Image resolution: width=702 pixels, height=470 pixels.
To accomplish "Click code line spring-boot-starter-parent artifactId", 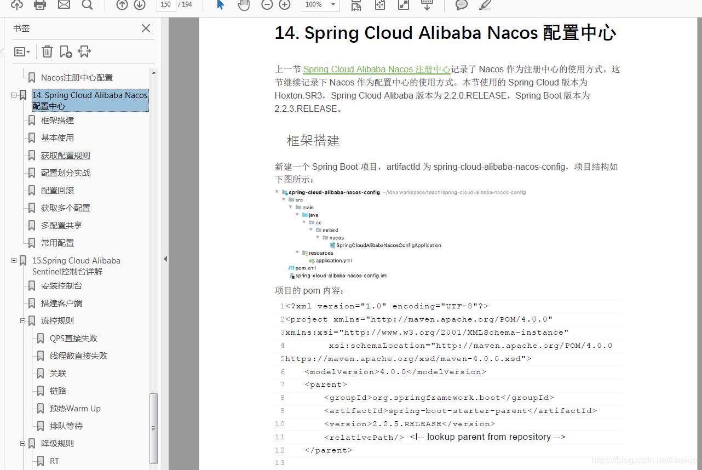I will click(461, 411).
